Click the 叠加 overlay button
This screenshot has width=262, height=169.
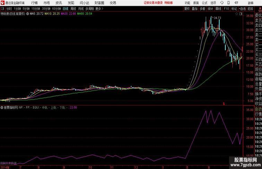pos(195,9)
